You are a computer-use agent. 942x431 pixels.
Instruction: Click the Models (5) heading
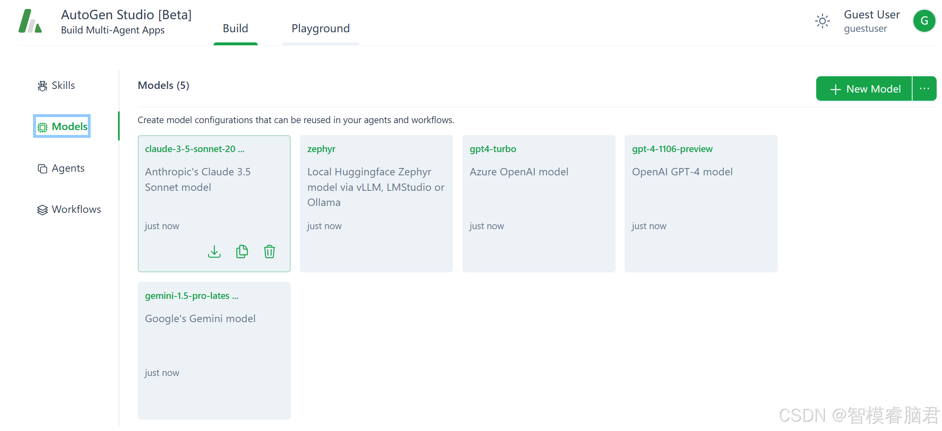163,85
